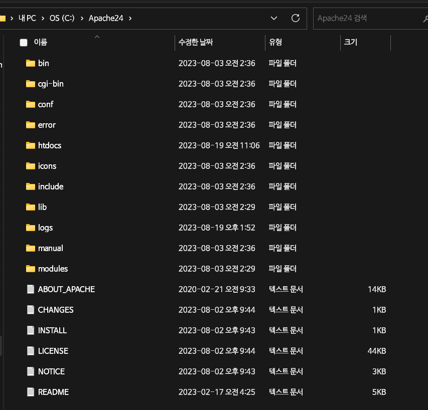Image resolution: width=428 pixels, height=410 pixels.
Task: Select the LICENSE file name
Action: click(x=53, y=351)
